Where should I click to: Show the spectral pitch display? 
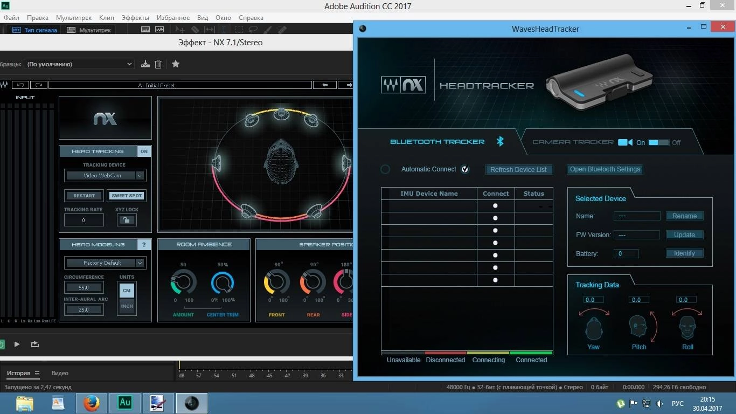pos(159,30)
